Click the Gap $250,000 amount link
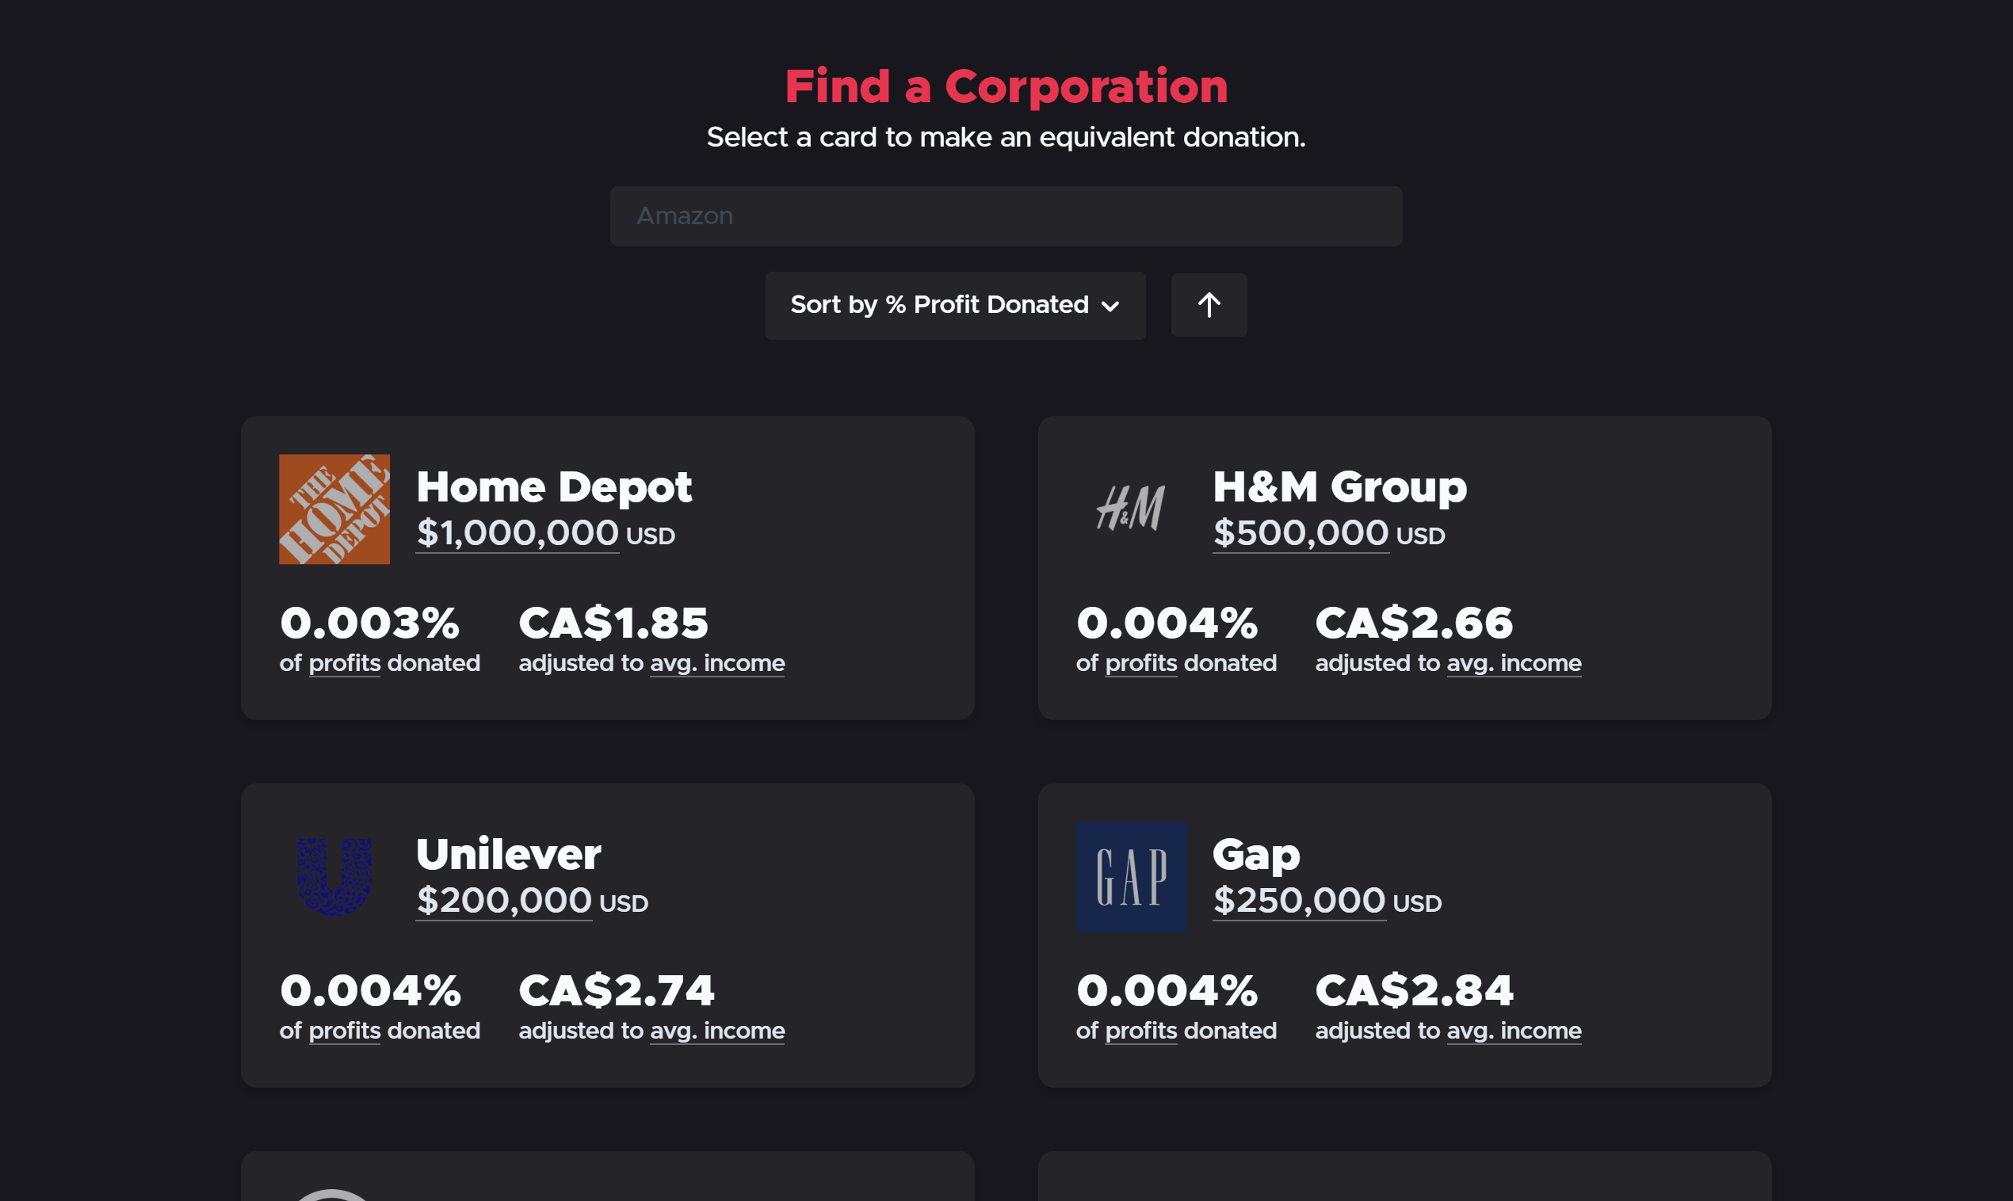This screenshot has width=2013, height=1201. pyautogui.click(x=1298, y=901)
